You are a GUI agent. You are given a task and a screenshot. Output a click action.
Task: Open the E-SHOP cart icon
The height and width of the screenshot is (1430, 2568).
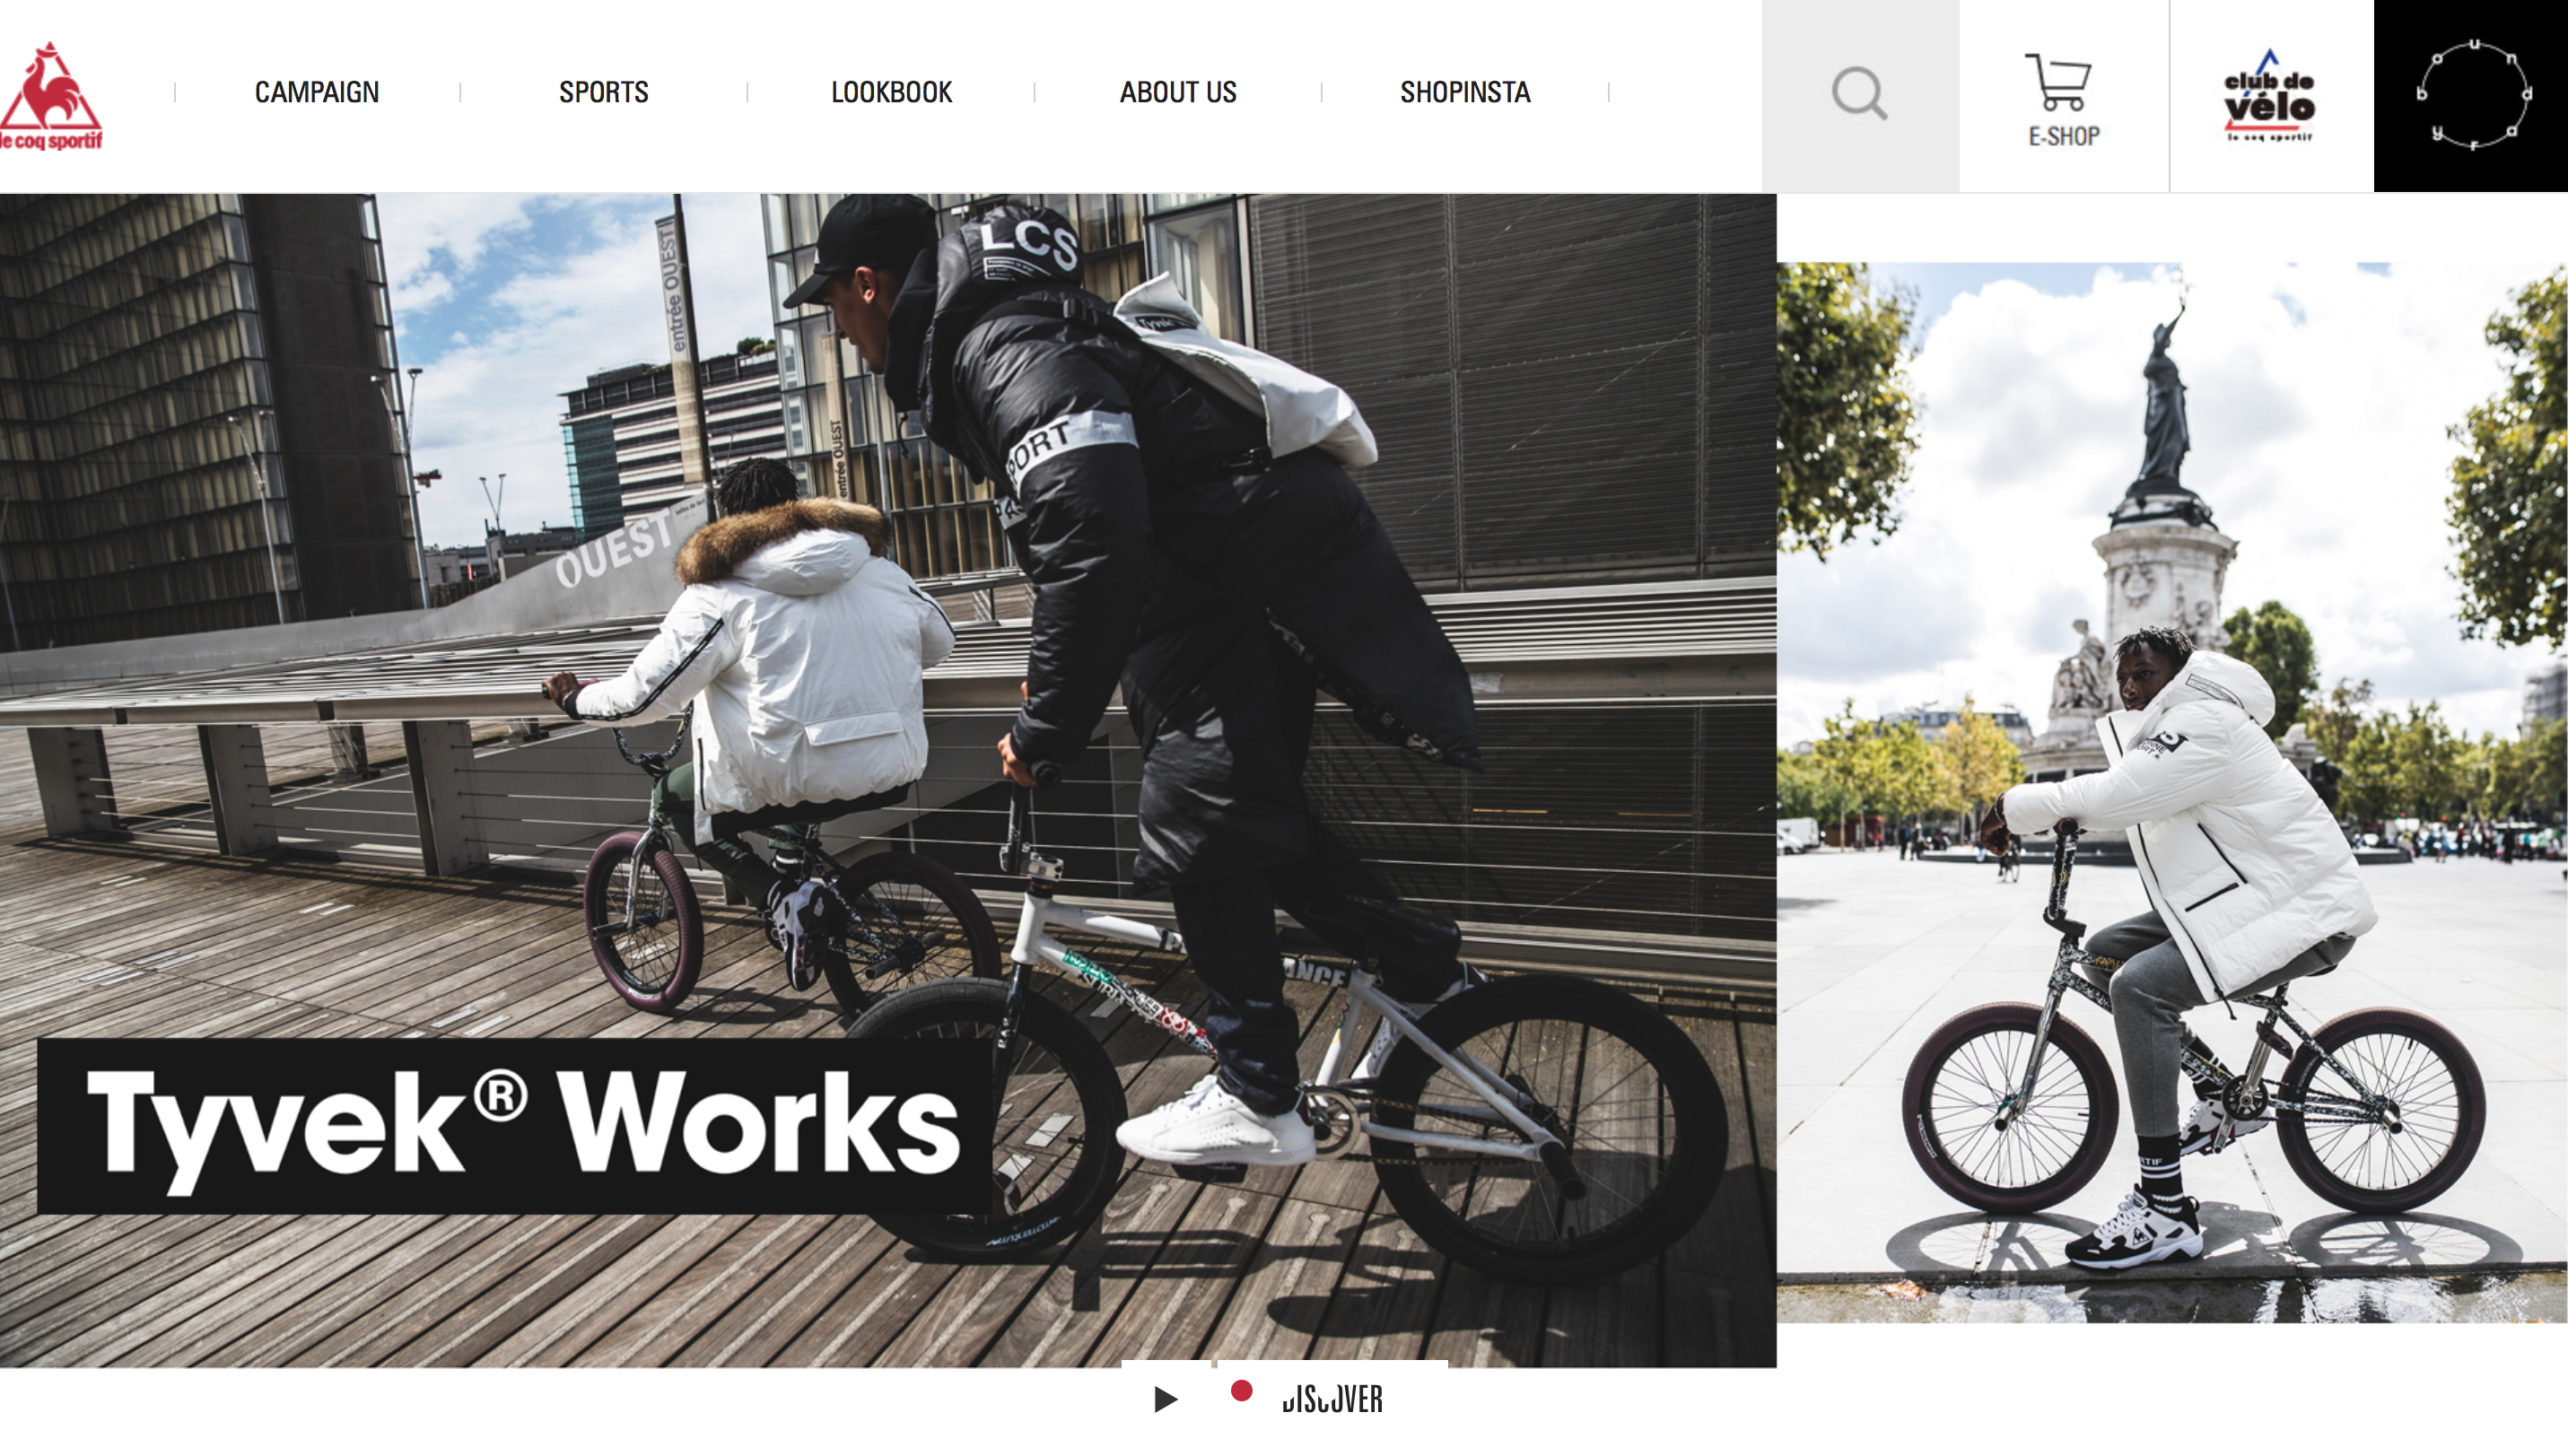coord(2058,82)
